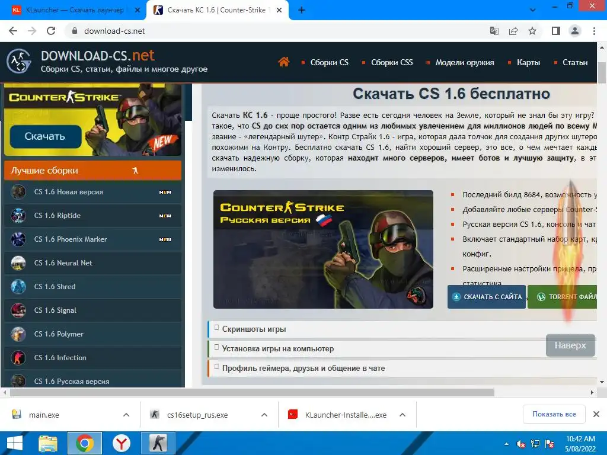Close the downloads bar with X
The width and height of the screenshot is (607, 455).
click(596, 414)
